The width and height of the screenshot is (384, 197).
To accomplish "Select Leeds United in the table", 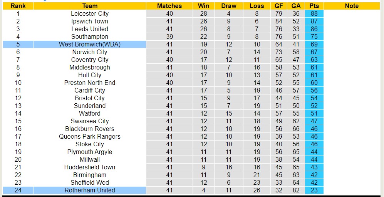I will tap(90, 29).
